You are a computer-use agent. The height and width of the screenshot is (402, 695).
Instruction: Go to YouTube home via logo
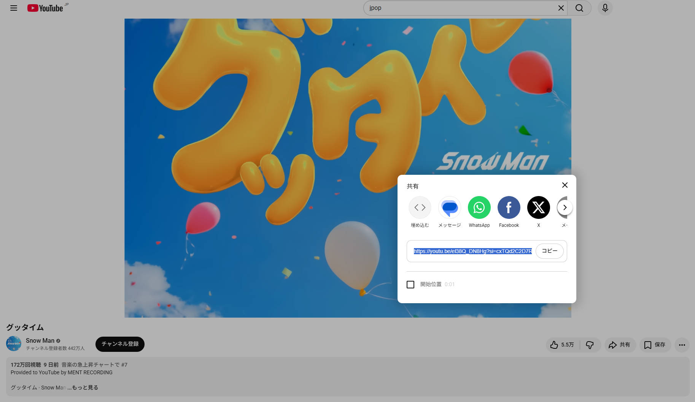pos(45,8)
